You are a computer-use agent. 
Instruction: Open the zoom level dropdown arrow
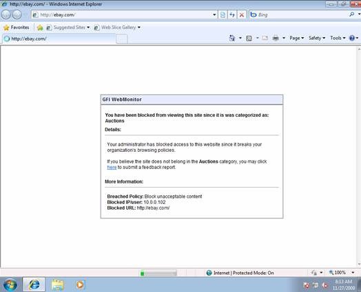point(353,273)
